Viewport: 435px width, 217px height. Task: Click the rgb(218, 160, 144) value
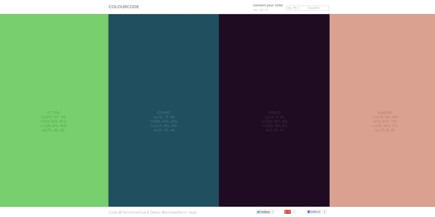pos(385,117)
